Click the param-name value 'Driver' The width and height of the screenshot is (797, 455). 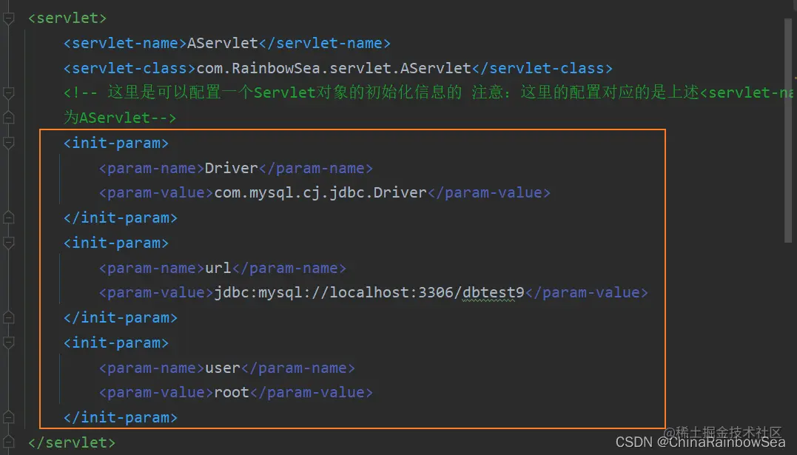click(x=232, y=168)
